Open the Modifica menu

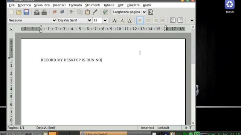[x=24, y=5]
